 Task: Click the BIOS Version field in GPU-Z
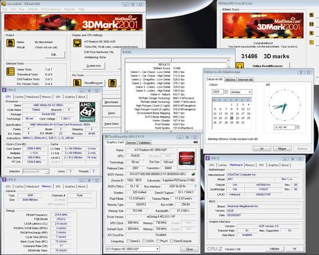coord(158,174)
